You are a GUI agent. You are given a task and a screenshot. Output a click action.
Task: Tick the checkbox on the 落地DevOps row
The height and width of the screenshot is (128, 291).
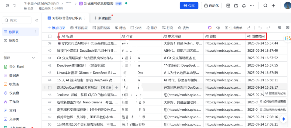point(50,88)
